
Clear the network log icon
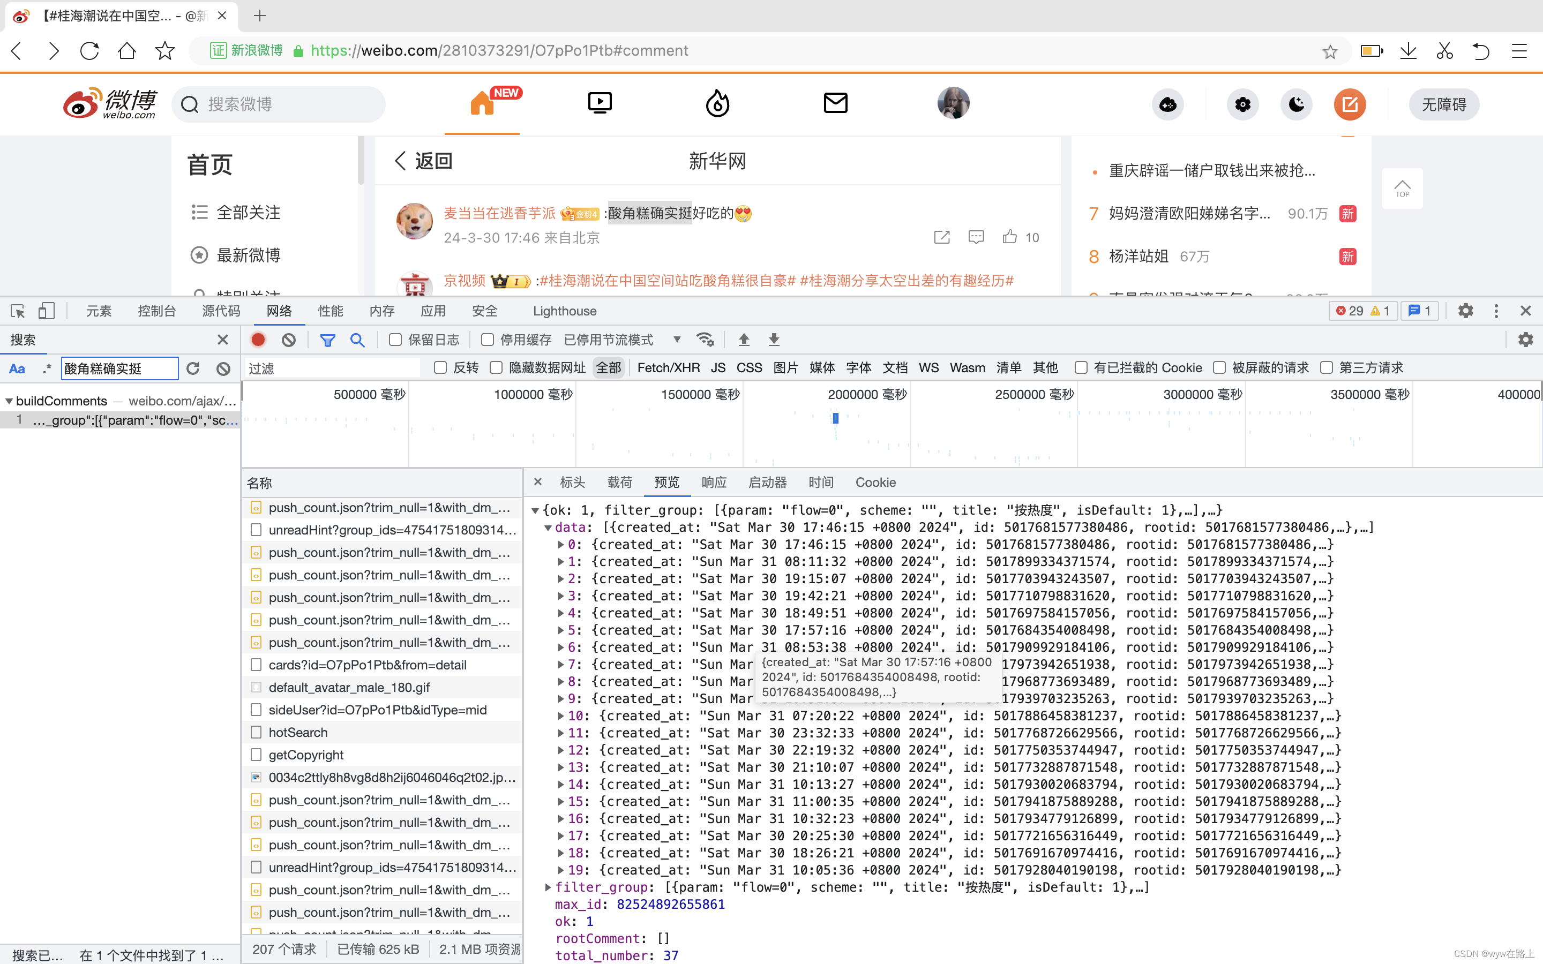point(289,340)
